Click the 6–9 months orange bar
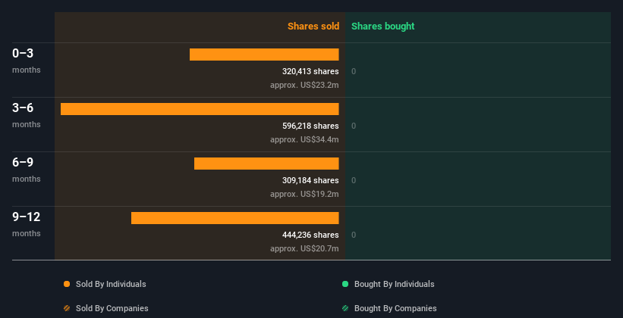Screen dimensions: 623x318 [266, 164]
